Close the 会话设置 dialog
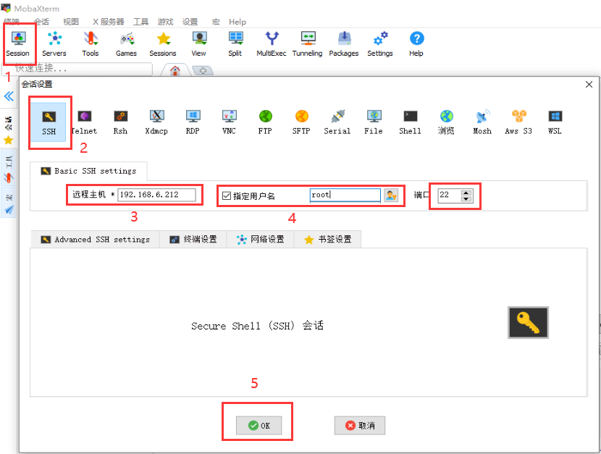601x454 pixels. [589, 84]
